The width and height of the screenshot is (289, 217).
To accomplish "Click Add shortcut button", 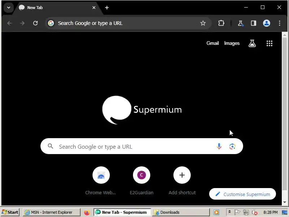I will [182, 180].
